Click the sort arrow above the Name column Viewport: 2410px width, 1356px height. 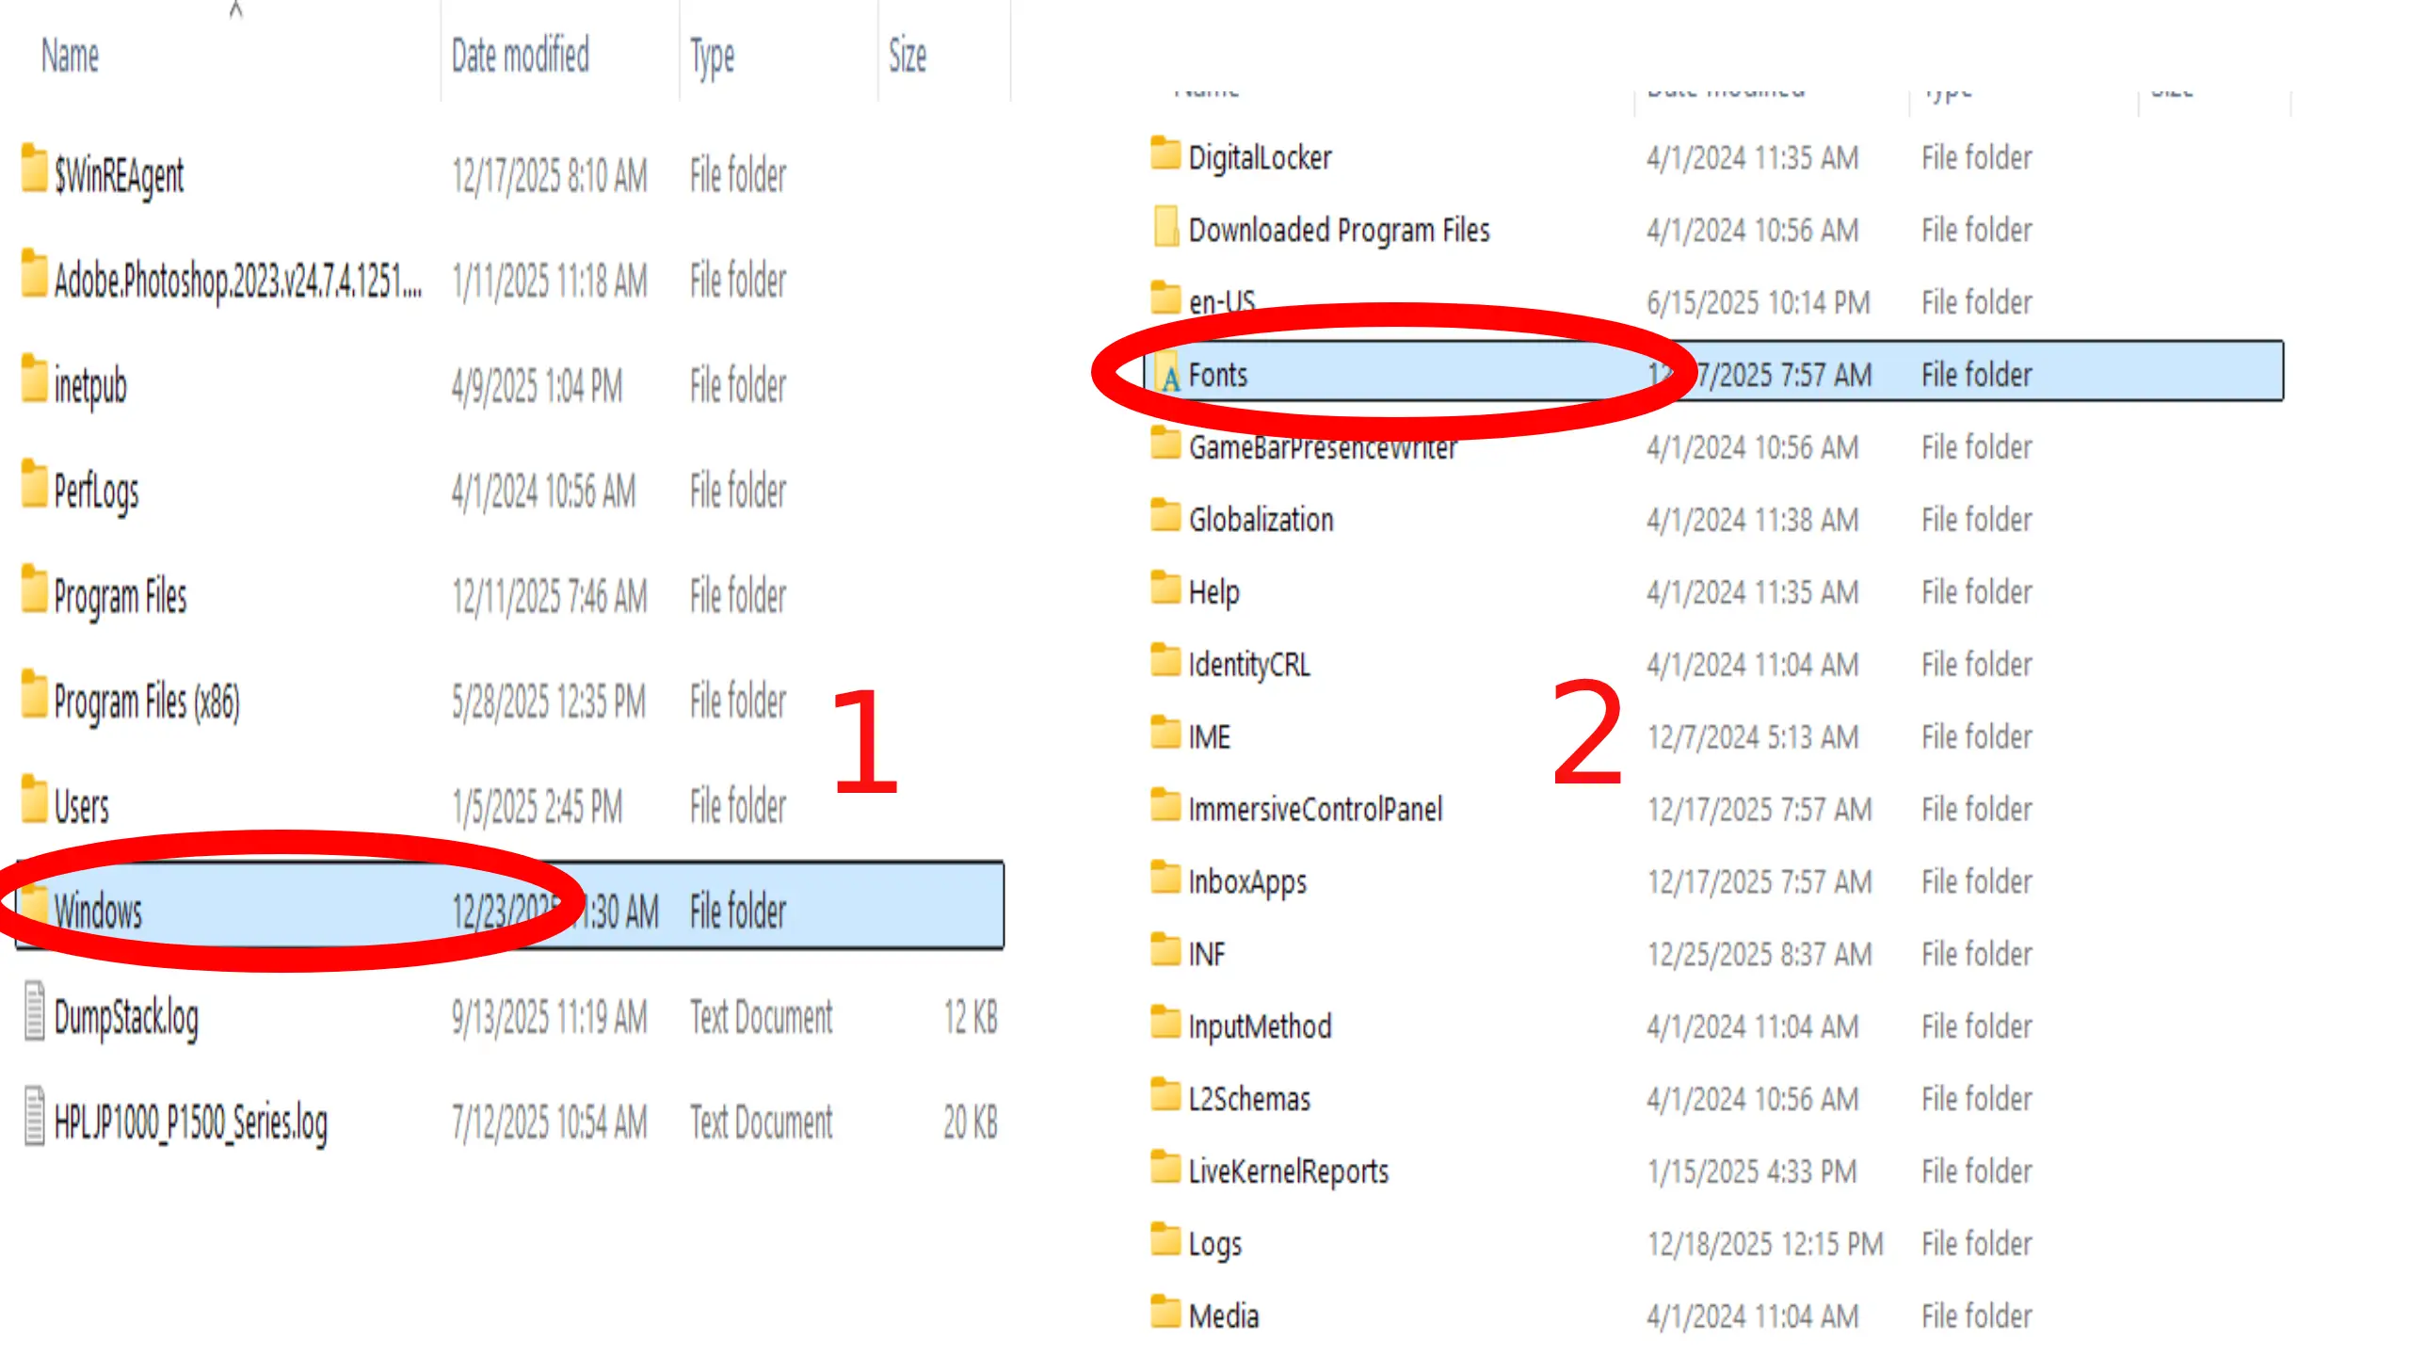coord(236,10)
